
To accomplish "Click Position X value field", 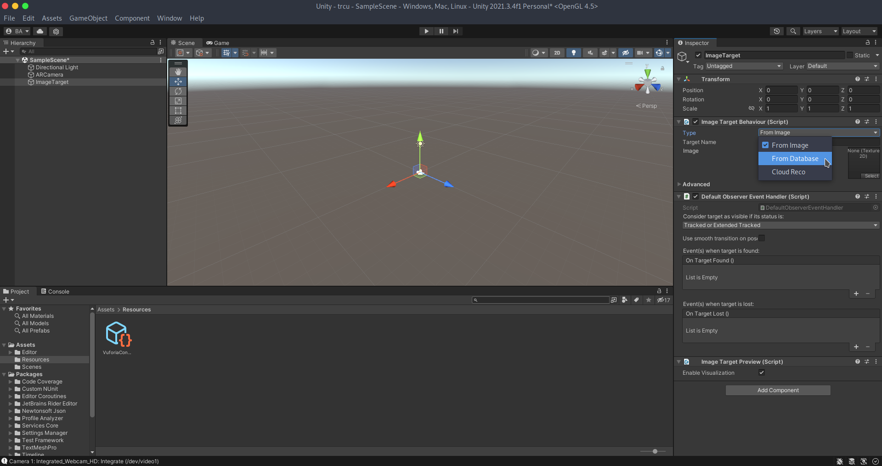I will pos(781,90).
